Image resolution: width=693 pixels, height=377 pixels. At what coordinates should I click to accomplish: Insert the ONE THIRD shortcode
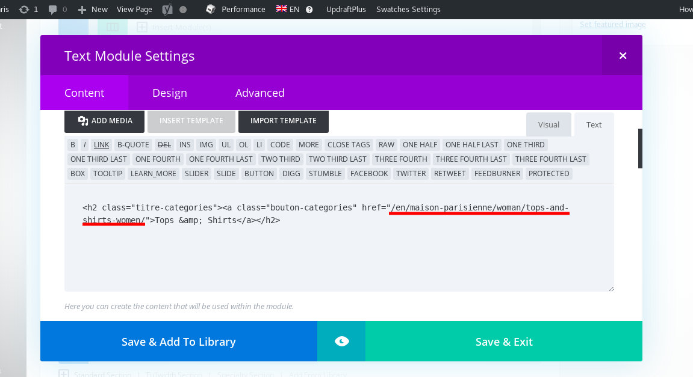(526, 145)
